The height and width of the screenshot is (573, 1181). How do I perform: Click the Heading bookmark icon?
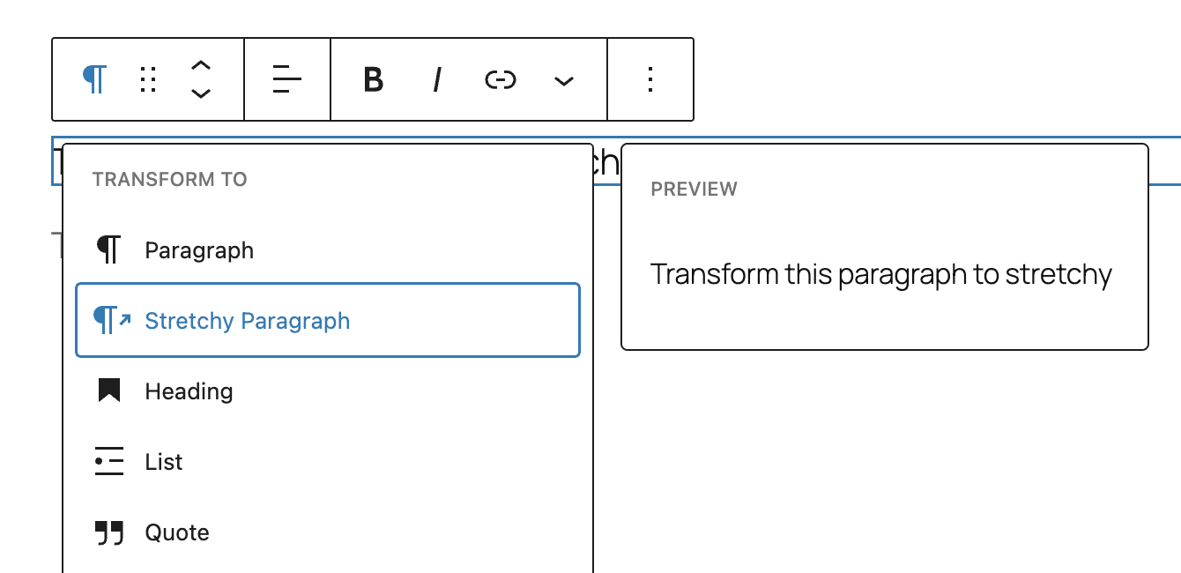[x=108, y=391]
